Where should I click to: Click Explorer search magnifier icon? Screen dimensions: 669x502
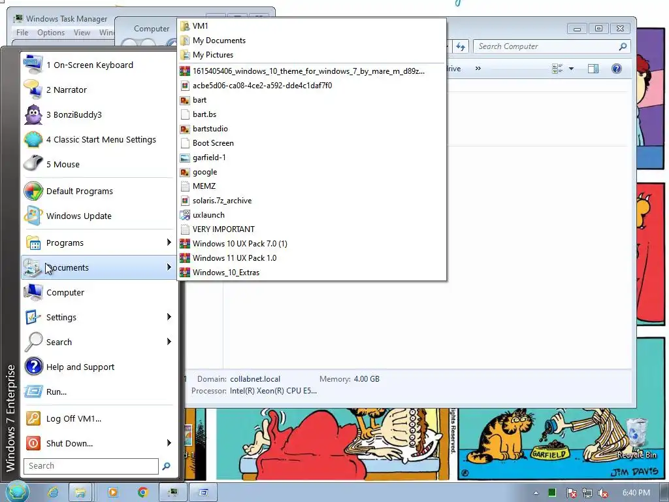(x=623, y=46)
